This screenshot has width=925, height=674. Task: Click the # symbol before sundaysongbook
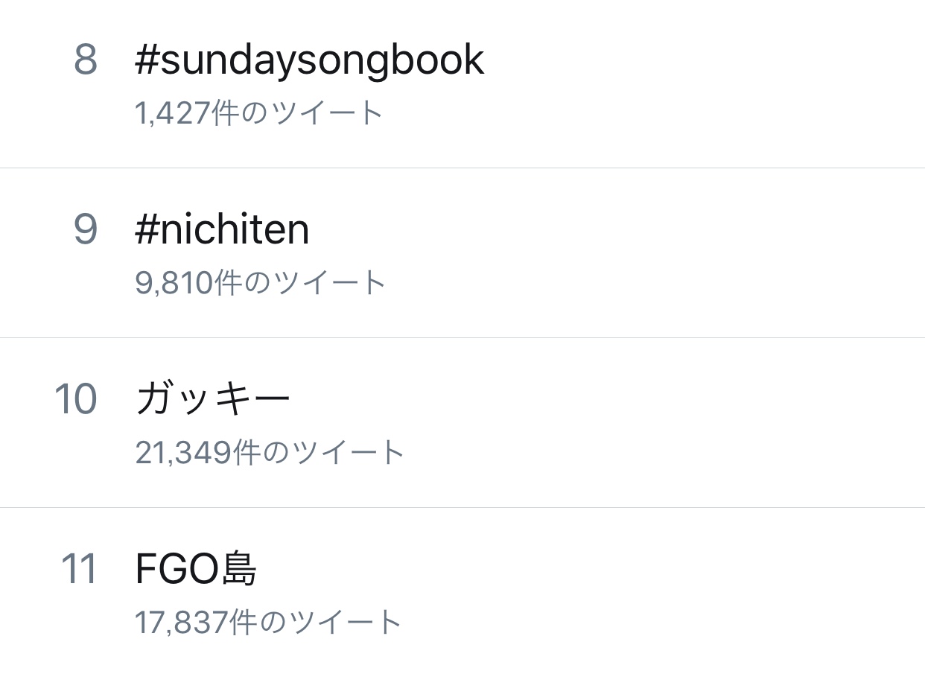click(x=147, y=61)
